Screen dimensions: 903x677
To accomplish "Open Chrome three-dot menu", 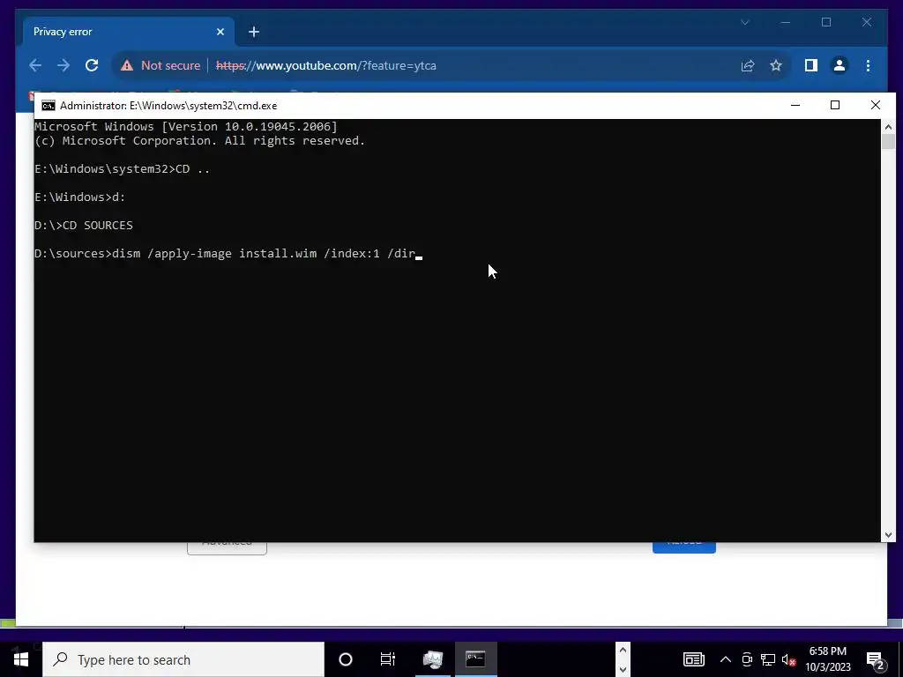I will 868,65.
